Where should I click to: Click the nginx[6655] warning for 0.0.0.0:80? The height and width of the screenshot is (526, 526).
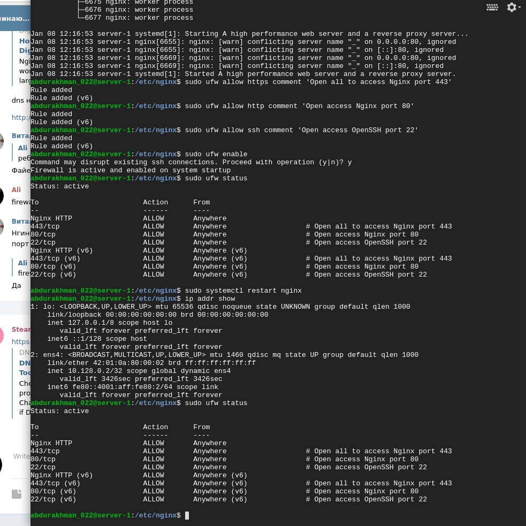(243, 42)
